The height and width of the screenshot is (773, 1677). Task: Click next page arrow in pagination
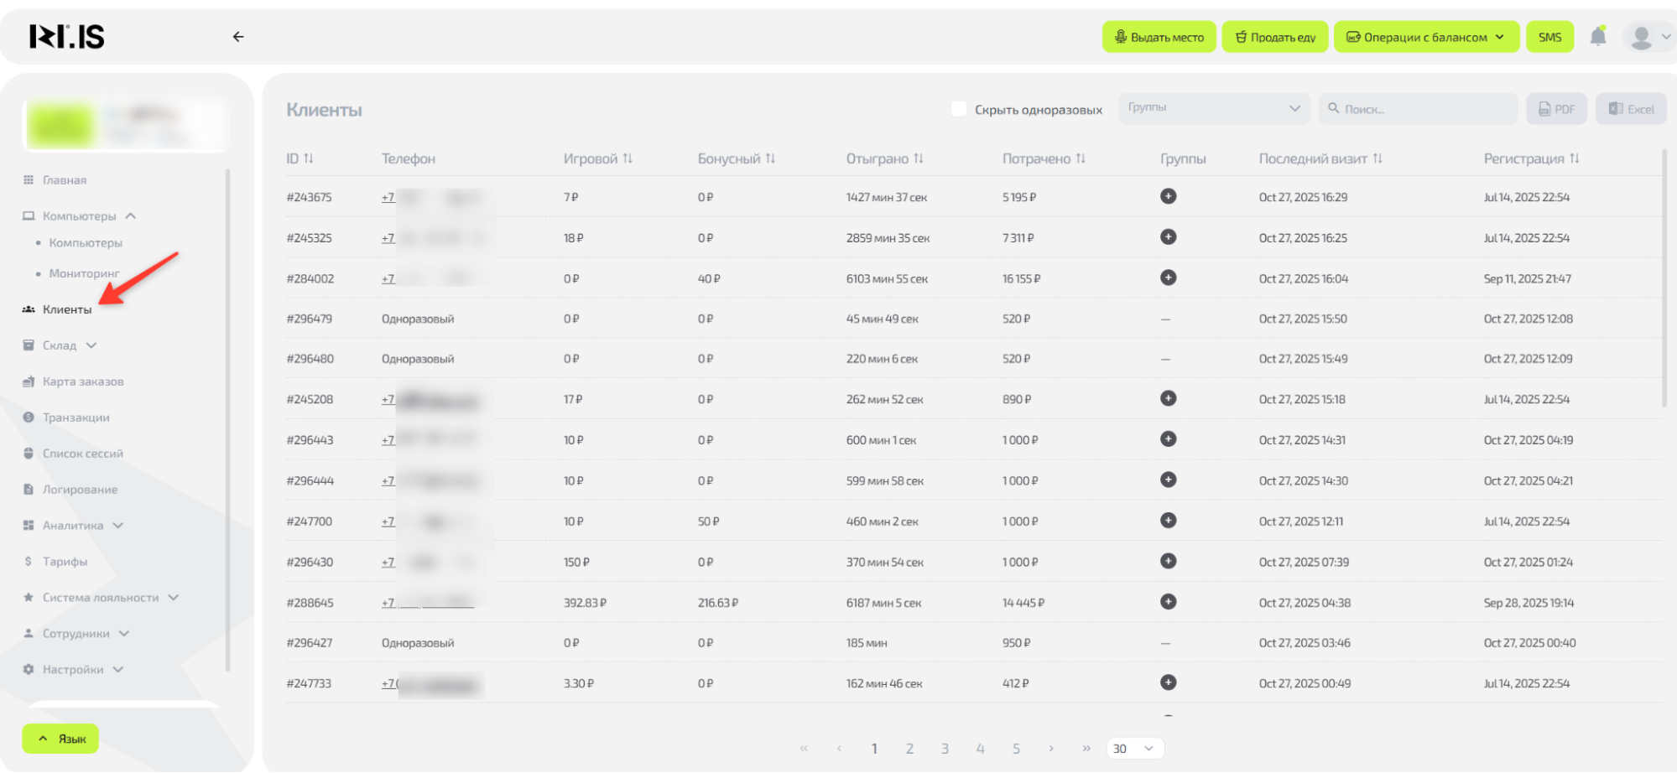1051,748
